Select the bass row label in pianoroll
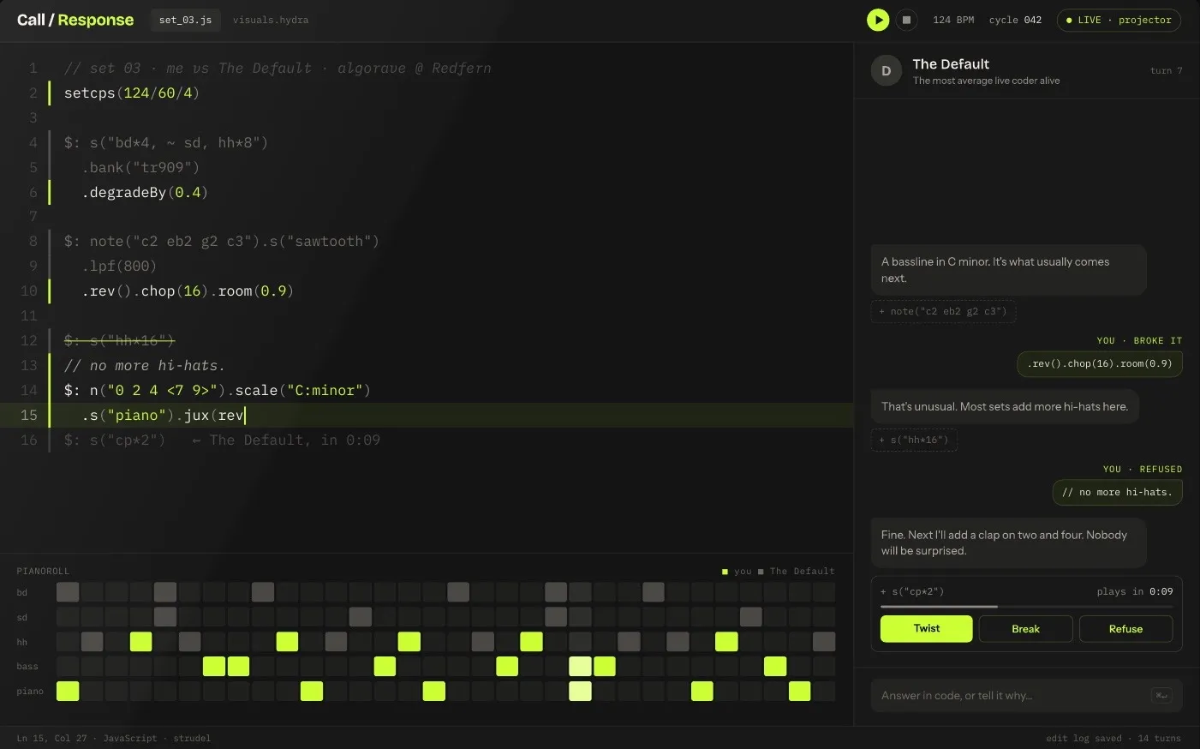 [27, 666]
